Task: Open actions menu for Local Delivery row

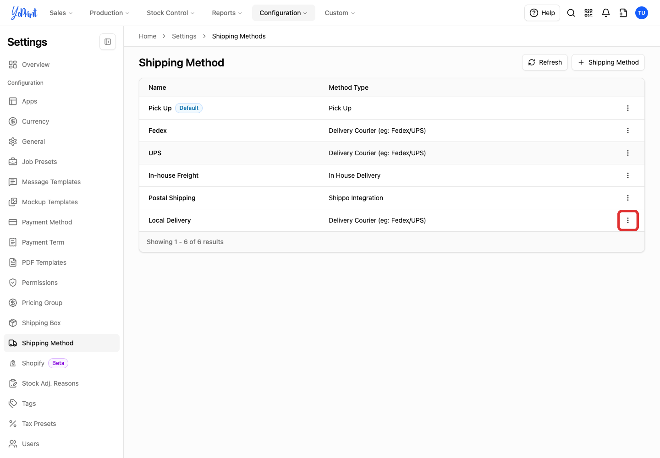Action: [x=628, y=220]
